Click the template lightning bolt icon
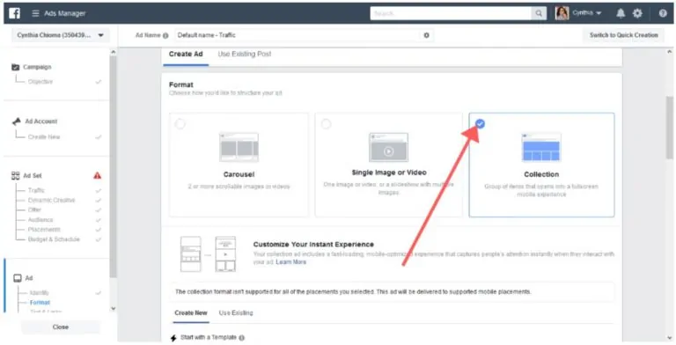 coord(173,338)
